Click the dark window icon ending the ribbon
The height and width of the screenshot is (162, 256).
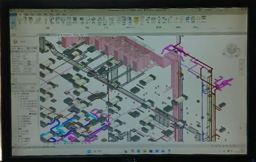point(203,18)
